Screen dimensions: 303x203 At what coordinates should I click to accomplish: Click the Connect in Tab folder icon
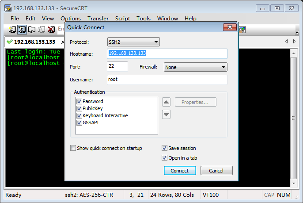[32, 30]
